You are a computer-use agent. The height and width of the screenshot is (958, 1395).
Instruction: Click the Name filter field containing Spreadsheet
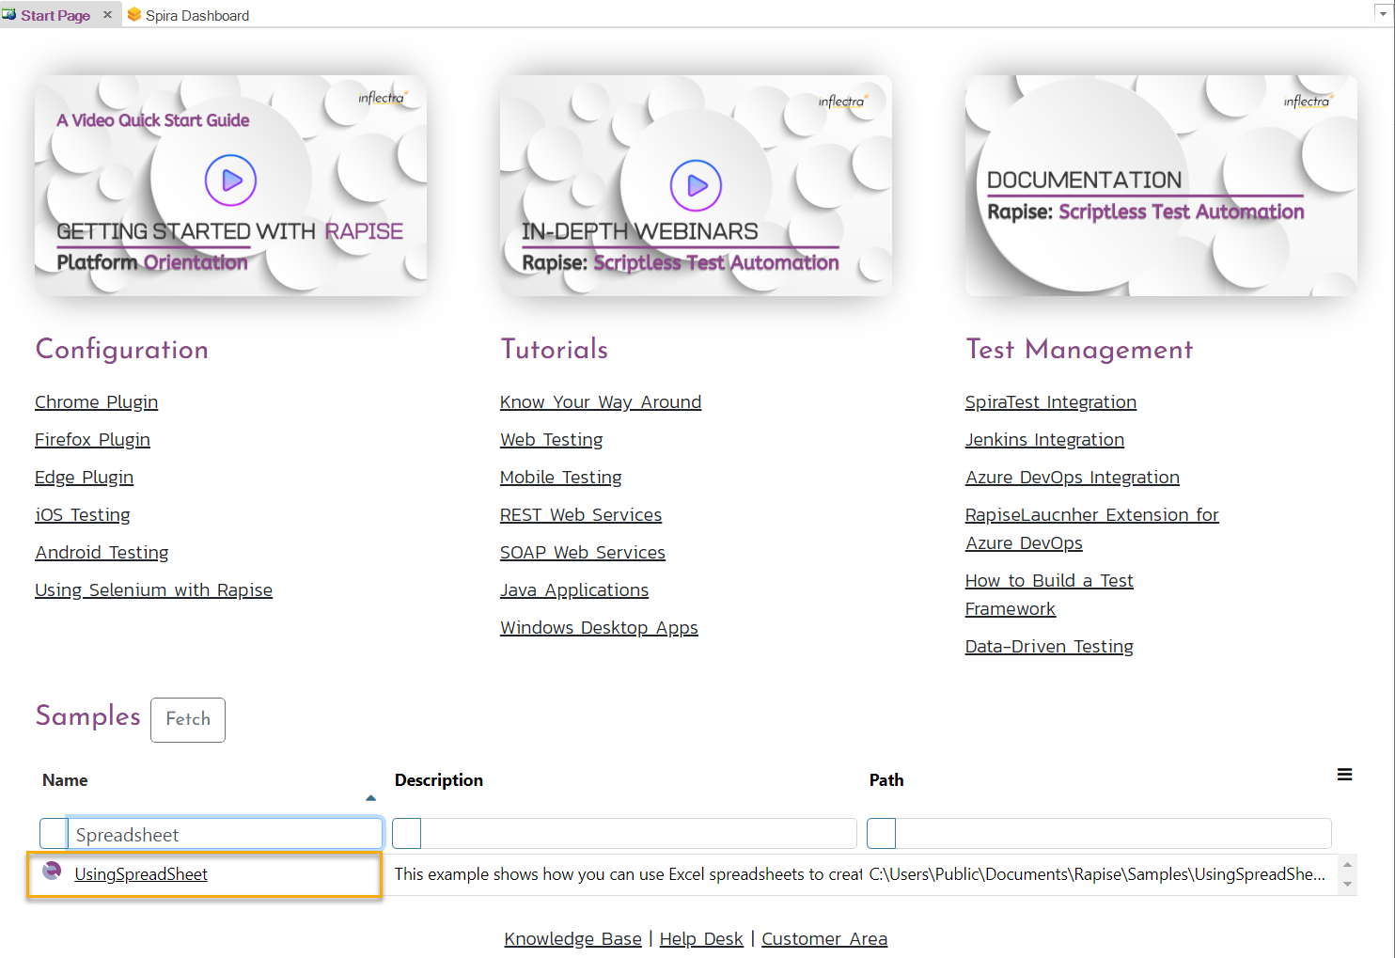226,834
